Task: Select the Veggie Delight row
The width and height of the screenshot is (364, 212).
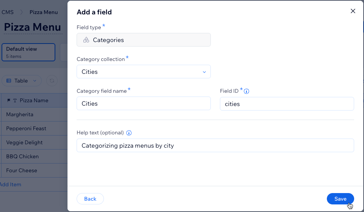Action: [x=34, y=142]
